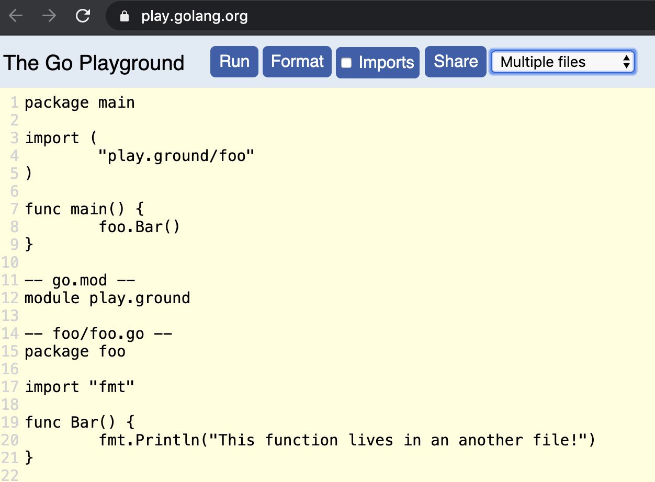Run the Go program
The height and width of the screenshot is (482, 655).
coord(234,62)
